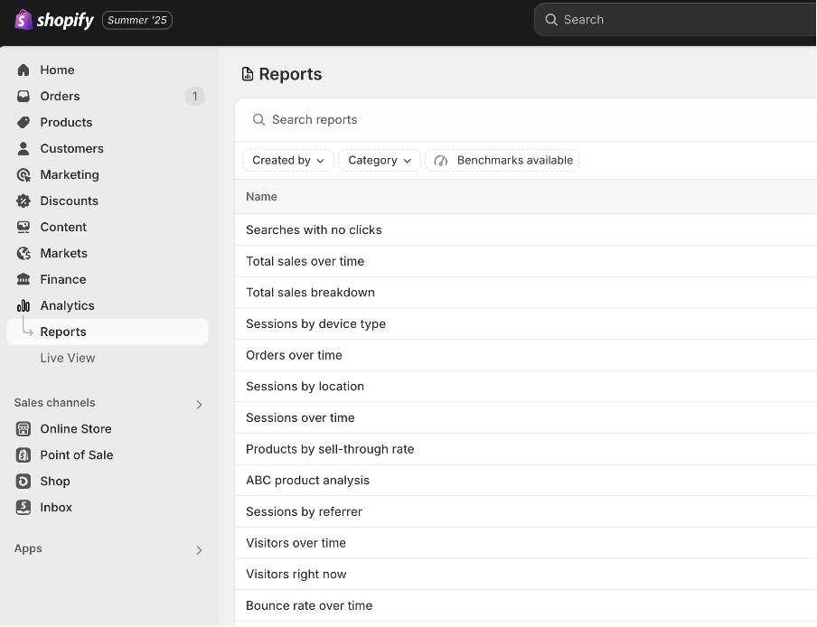The image size is (817, 627).
Task: Select the Markets globe icon
Action: pyautogui.click(x=23, y=253)
